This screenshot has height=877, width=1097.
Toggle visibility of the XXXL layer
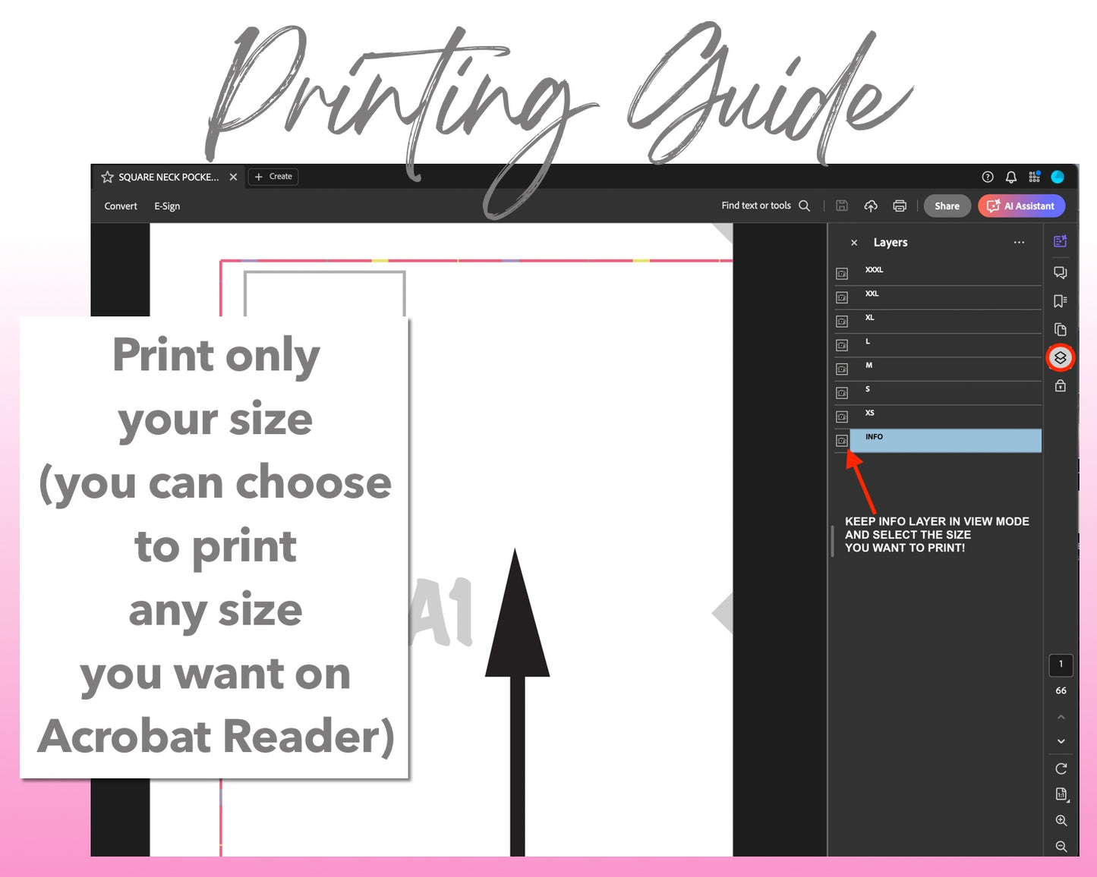pyautogui.click(x=842, y=274)
